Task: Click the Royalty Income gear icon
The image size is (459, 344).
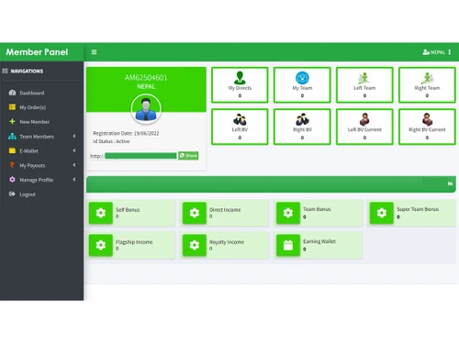Action: pyautogui.click(x=195, y=245)
